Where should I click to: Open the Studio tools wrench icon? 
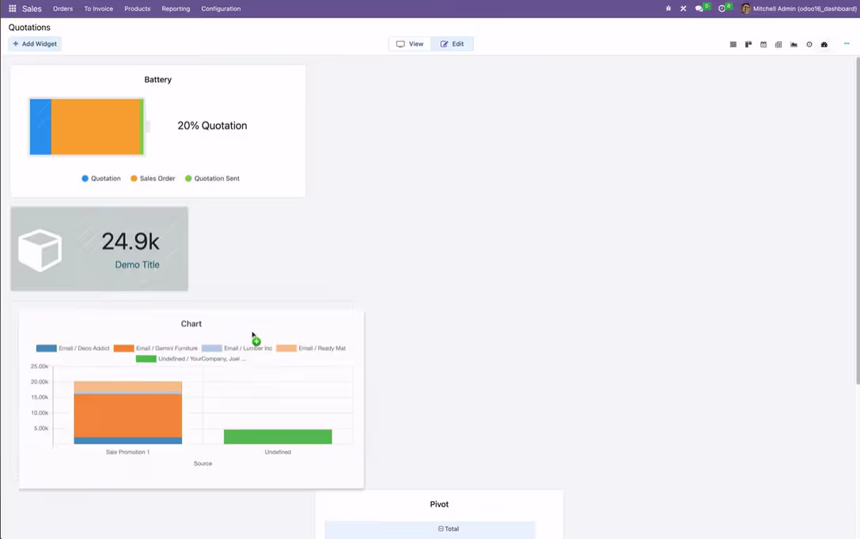tap(684, 9)
